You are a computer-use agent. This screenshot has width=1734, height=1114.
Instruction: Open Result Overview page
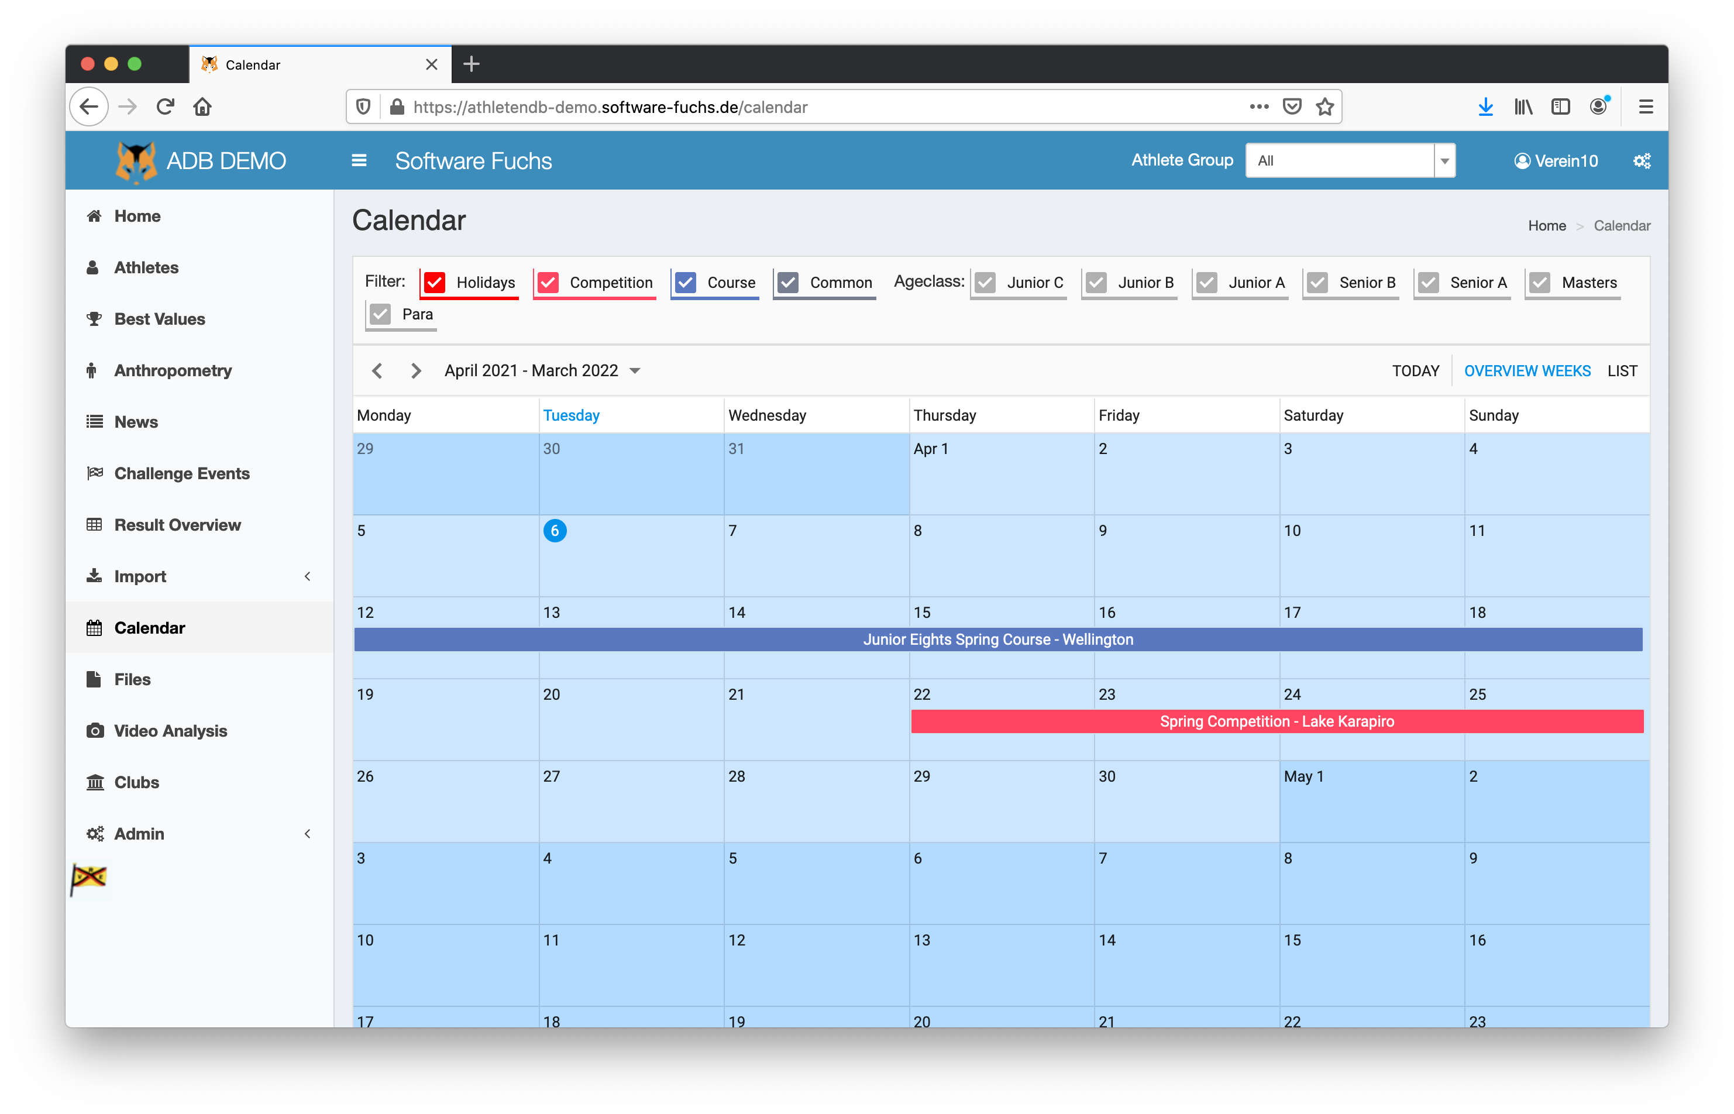pos(178,524)
